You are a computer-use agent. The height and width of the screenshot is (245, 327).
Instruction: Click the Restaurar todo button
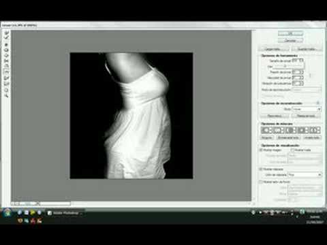(306, 116)
